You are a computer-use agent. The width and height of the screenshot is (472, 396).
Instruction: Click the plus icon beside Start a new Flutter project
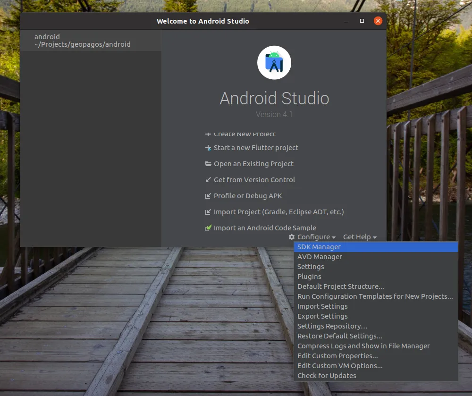pos(208,148)
